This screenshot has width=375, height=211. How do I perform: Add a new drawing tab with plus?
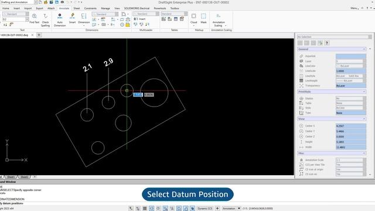[39, 35]
